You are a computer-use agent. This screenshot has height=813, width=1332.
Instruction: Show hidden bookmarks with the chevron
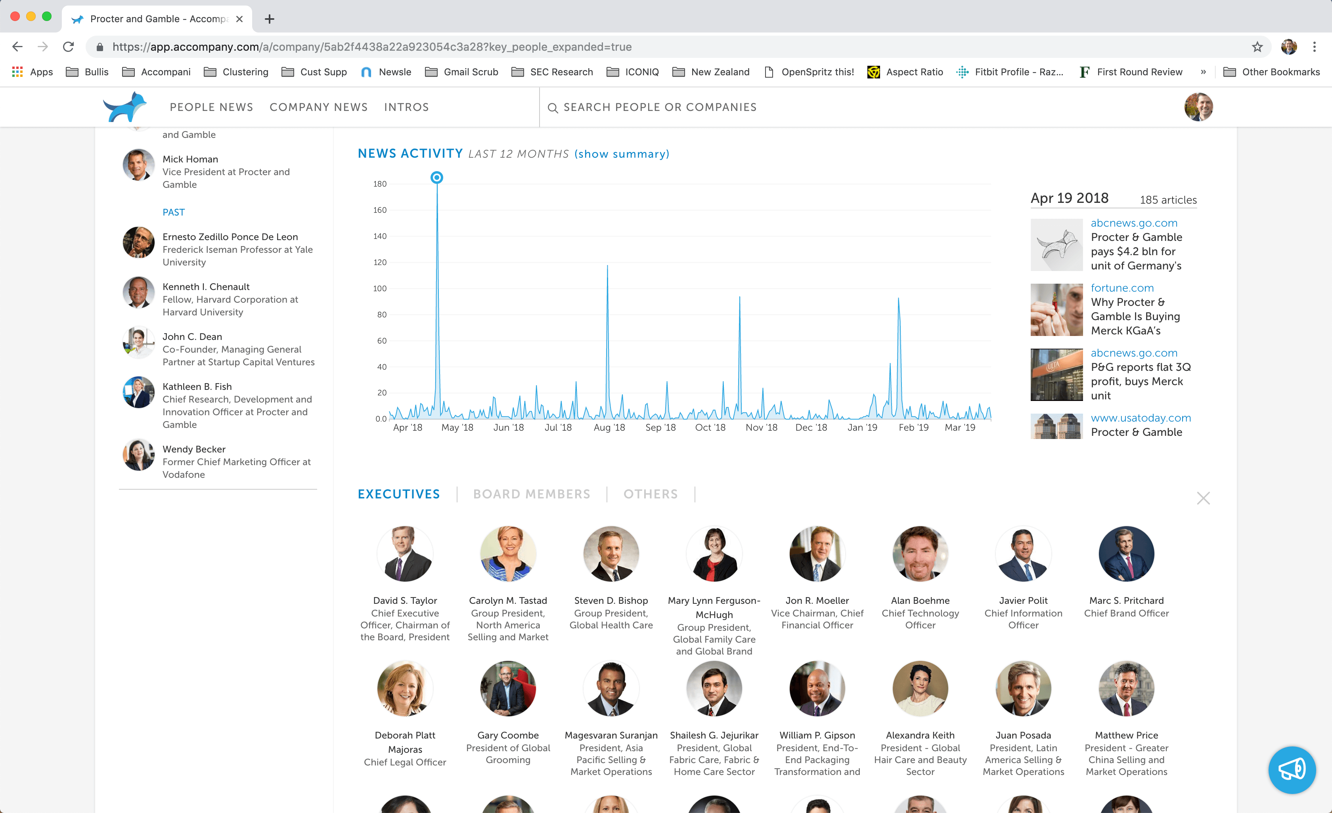[x=1203, y=72]
